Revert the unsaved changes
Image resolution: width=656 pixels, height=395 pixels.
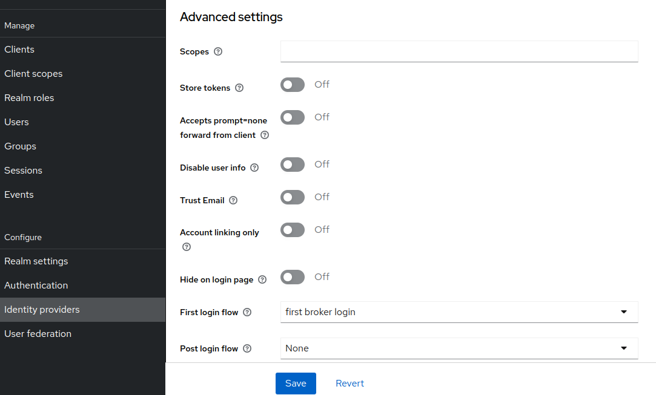(350, 383)
